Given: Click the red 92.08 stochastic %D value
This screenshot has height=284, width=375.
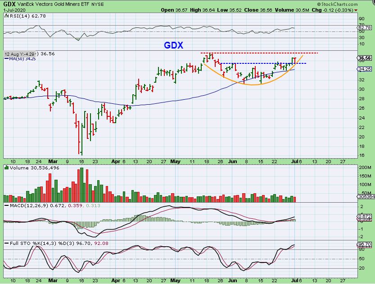Looking at the screenshot, I should (102, 244).
